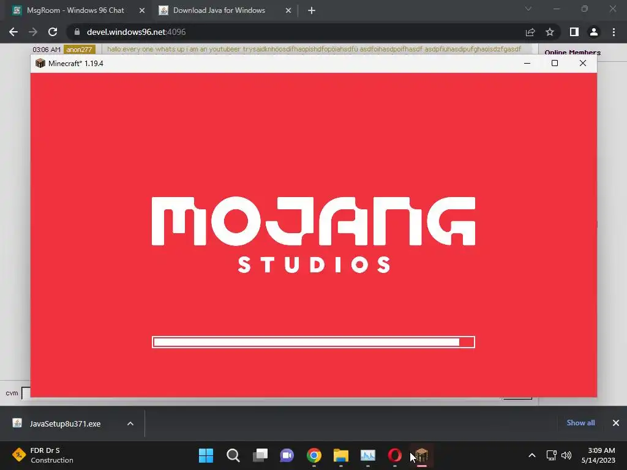The height and width of the screenshot is (470, 627).
Task: Open File Explorer from the taskbar
Action: 341,455
